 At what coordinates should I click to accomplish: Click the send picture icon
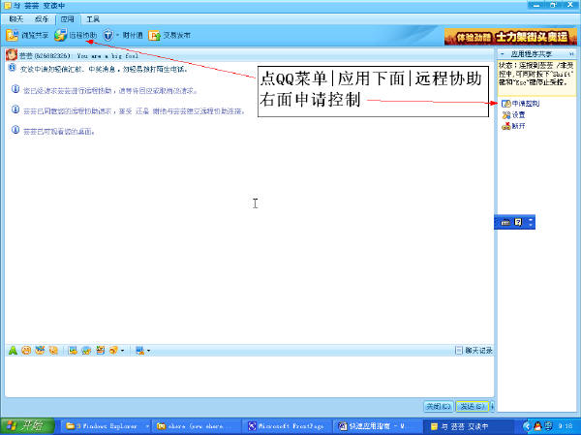[73, 350]
